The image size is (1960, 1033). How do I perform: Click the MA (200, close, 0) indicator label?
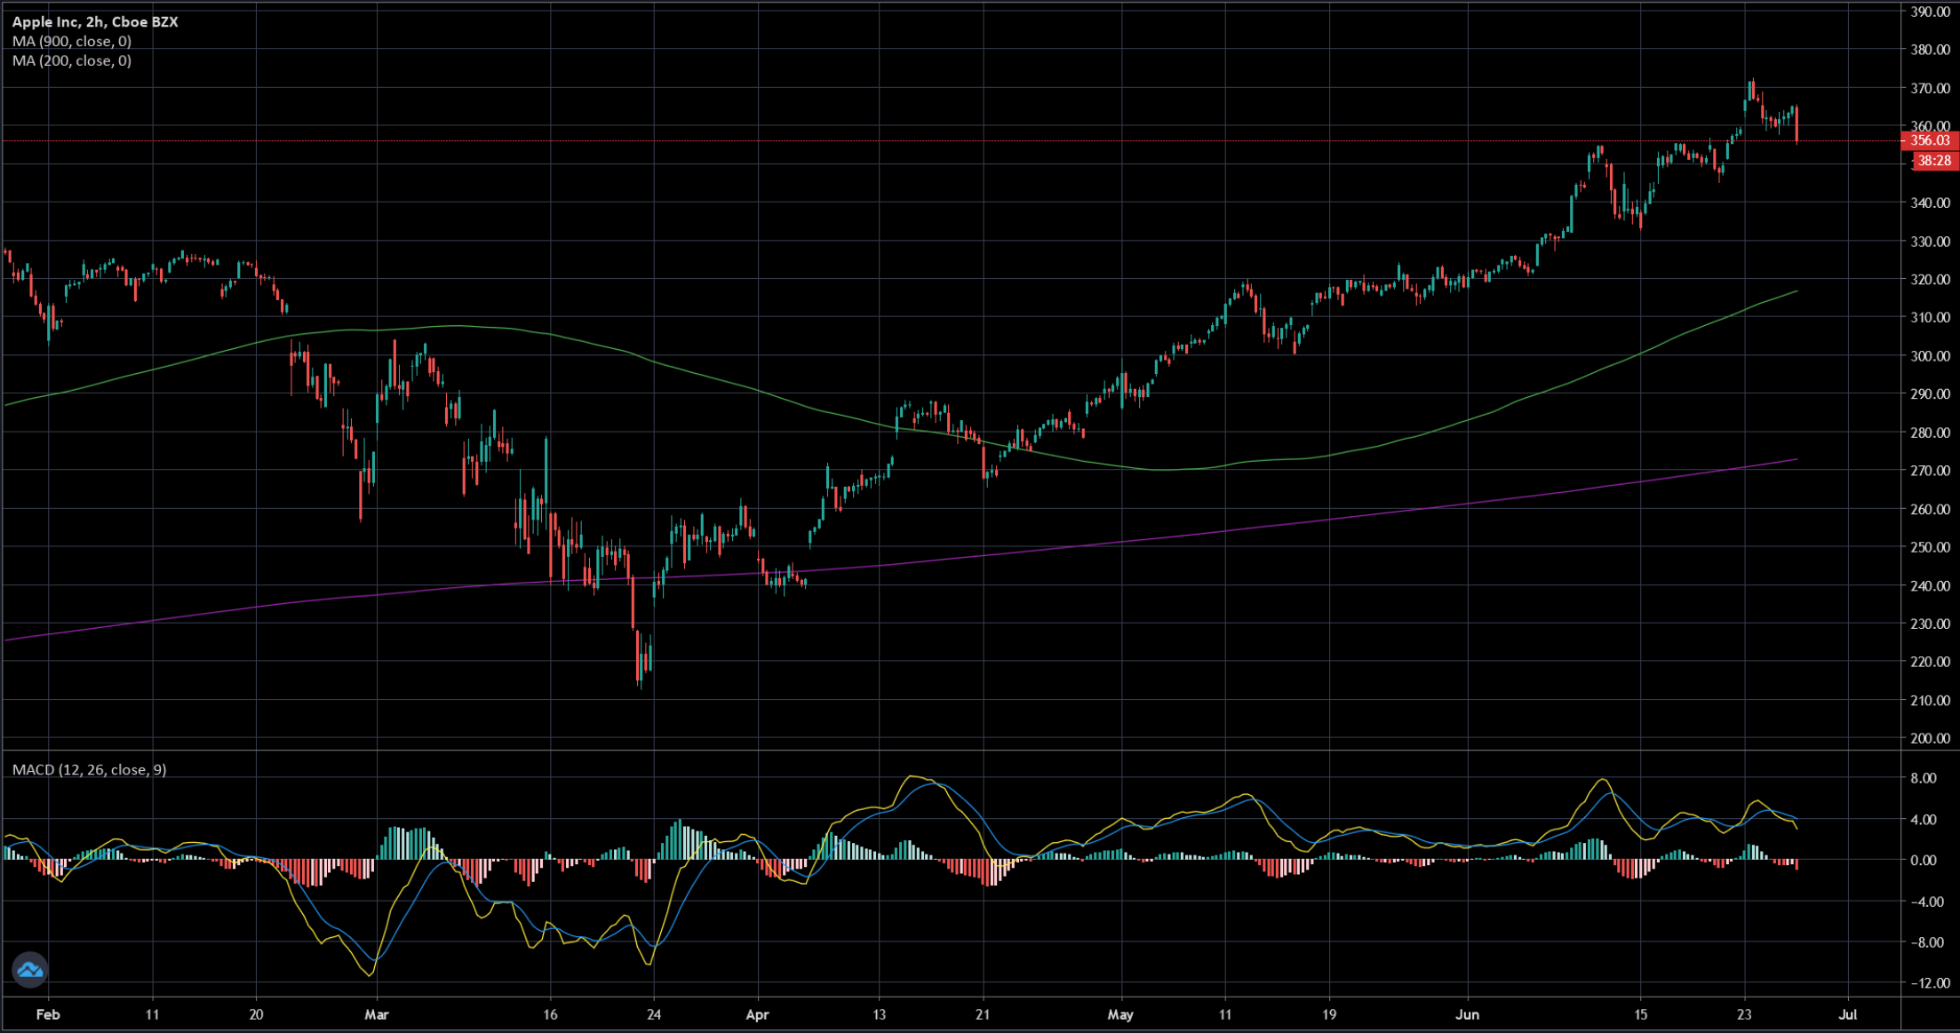point(72,60)
